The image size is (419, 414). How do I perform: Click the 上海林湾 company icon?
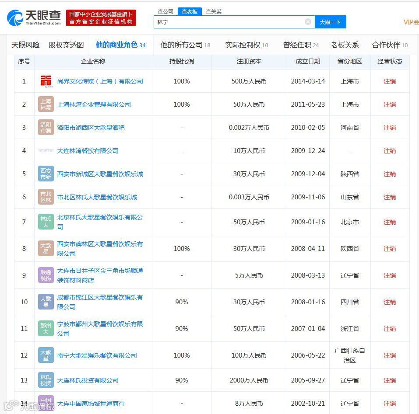point(46,104)
